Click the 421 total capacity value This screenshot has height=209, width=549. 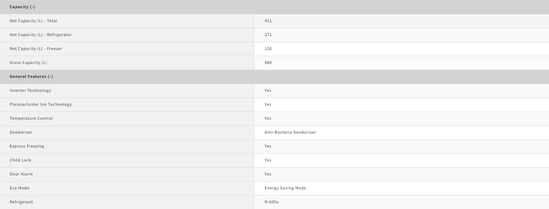click(268, 21)
